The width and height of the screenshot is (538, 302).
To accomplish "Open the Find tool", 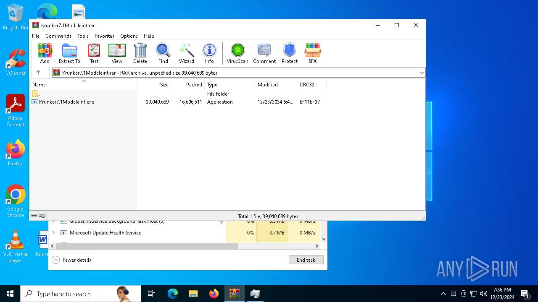I will point(163,53).
